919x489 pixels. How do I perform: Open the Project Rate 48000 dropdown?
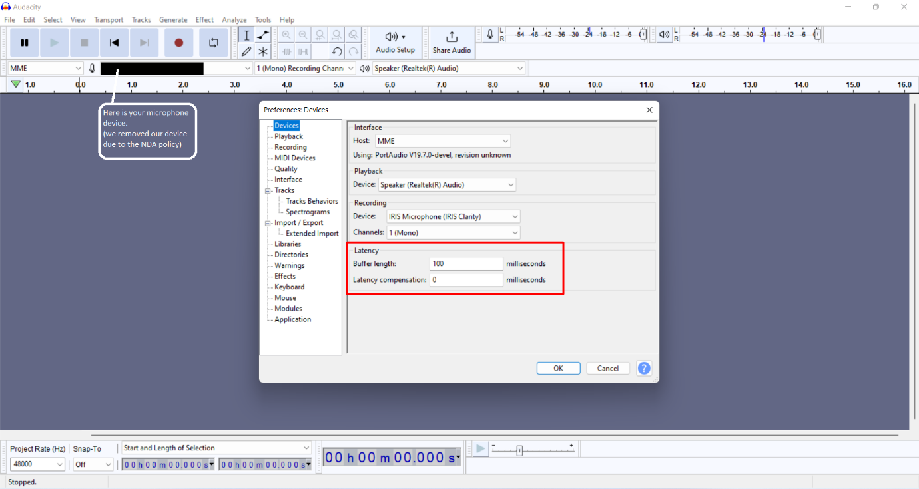[x=37, y=464]
